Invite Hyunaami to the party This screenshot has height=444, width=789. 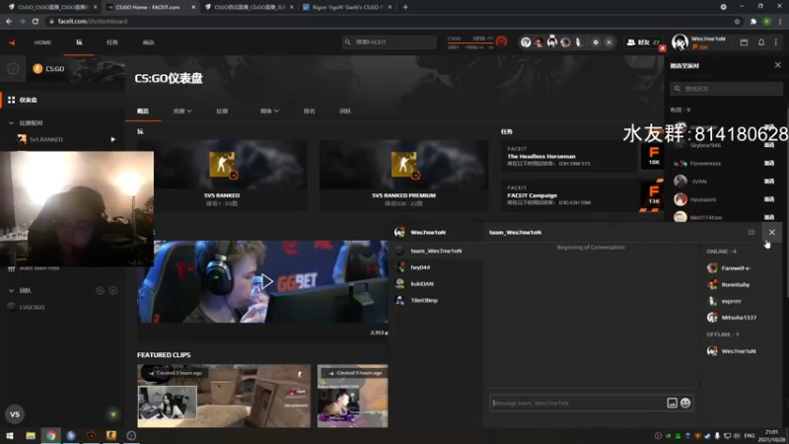(x=769, y=199)
